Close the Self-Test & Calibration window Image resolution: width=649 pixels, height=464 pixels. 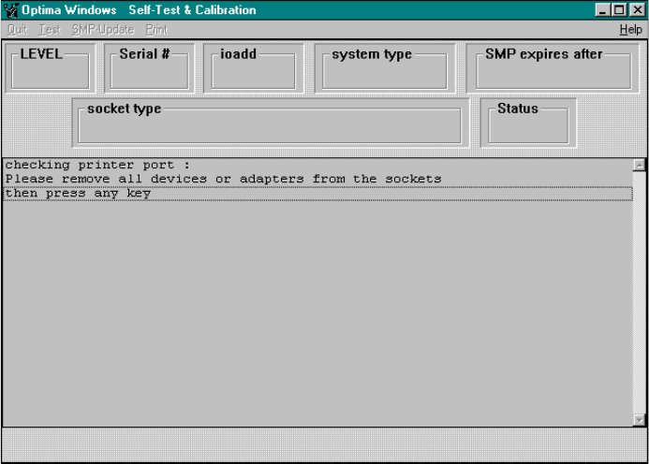[638, 10]
